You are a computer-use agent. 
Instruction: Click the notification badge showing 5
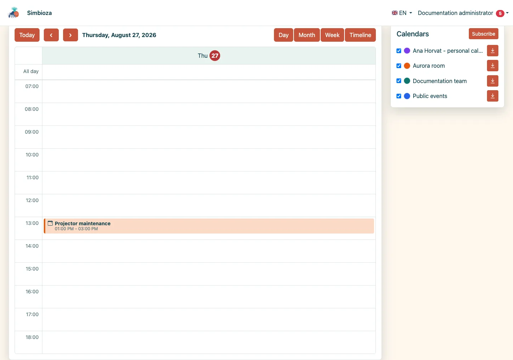coord(500,13)
